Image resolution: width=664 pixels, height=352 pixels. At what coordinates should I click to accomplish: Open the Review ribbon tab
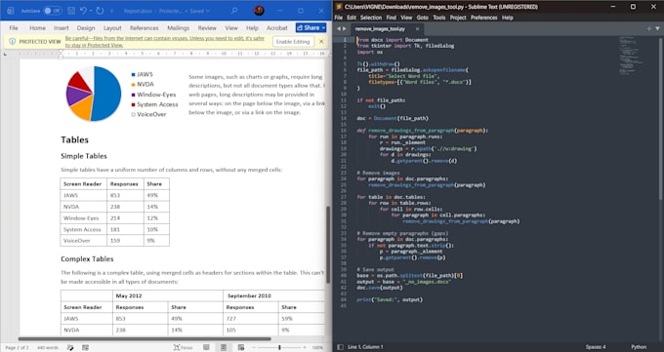pyautogui.click(x=207, y=28)
